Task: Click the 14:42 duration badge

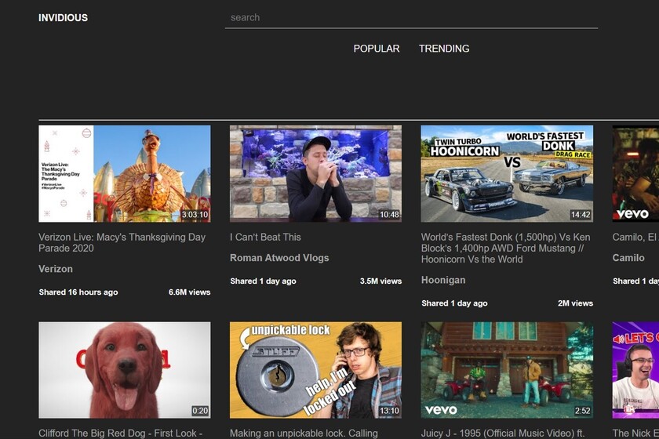Action: pyautogui.click(x=581, y=215)
